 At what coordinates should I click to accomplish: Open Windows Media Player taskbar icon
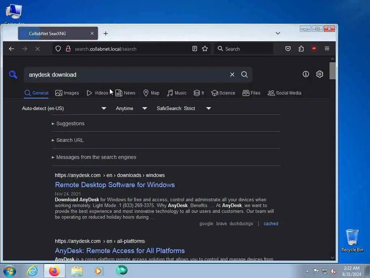click(99, 271)
